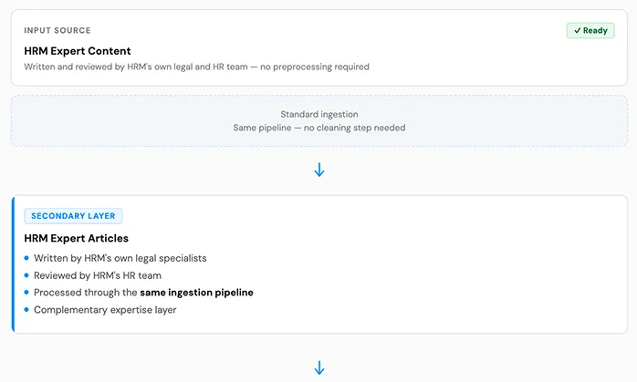Click the 'Written and reviewed by HRM's own legal' description line
637x382 pixels.
[x=196, y=67]
